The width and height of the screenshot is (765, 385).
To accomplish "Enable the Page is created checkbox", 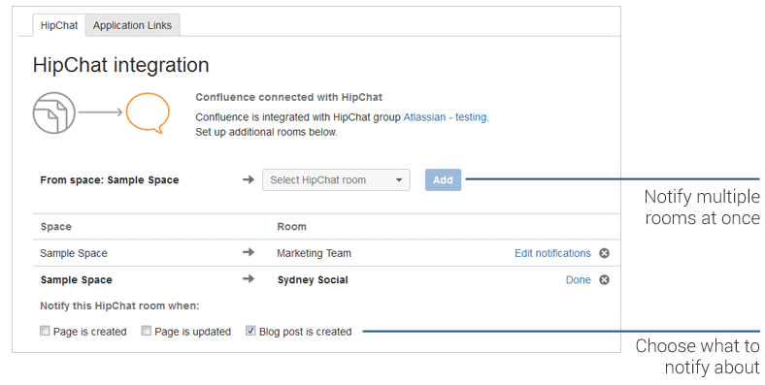I will (45, 331).
